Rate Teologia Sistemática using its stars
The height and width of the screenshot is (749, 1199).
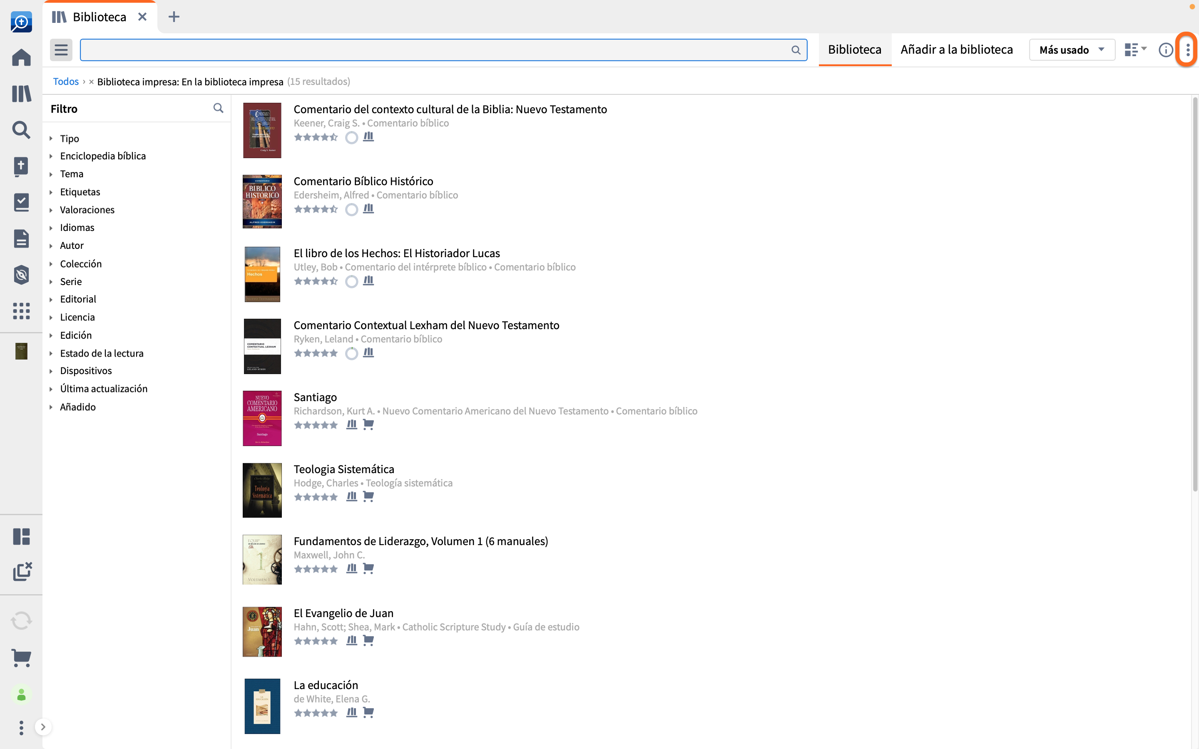tap(316, 497)
